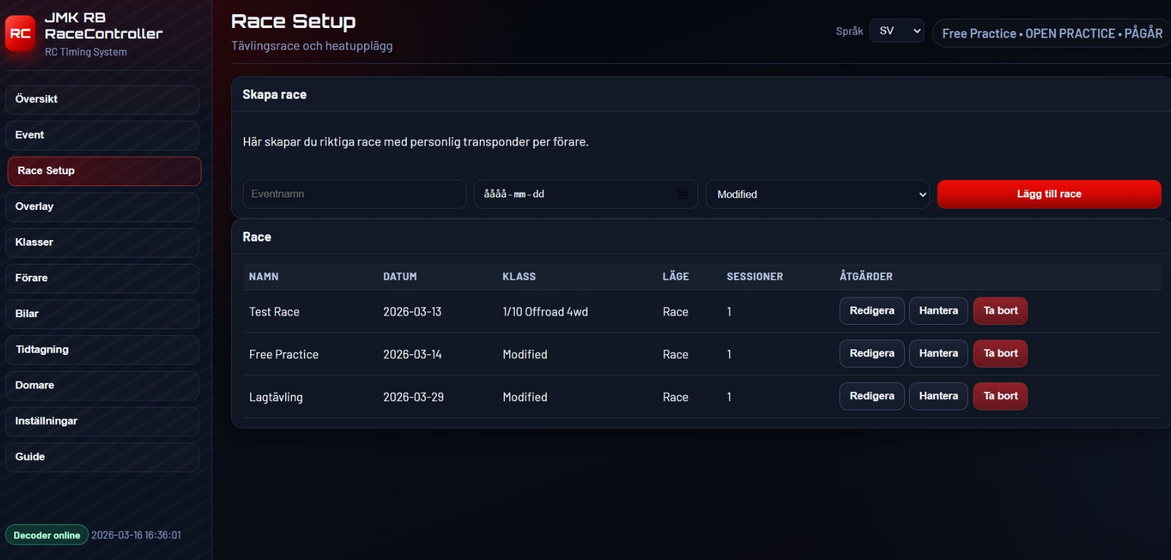Delete Lagtävling with Ta bort
The width and height of the screenshot is (1171, 560).
pos(1000,396)
